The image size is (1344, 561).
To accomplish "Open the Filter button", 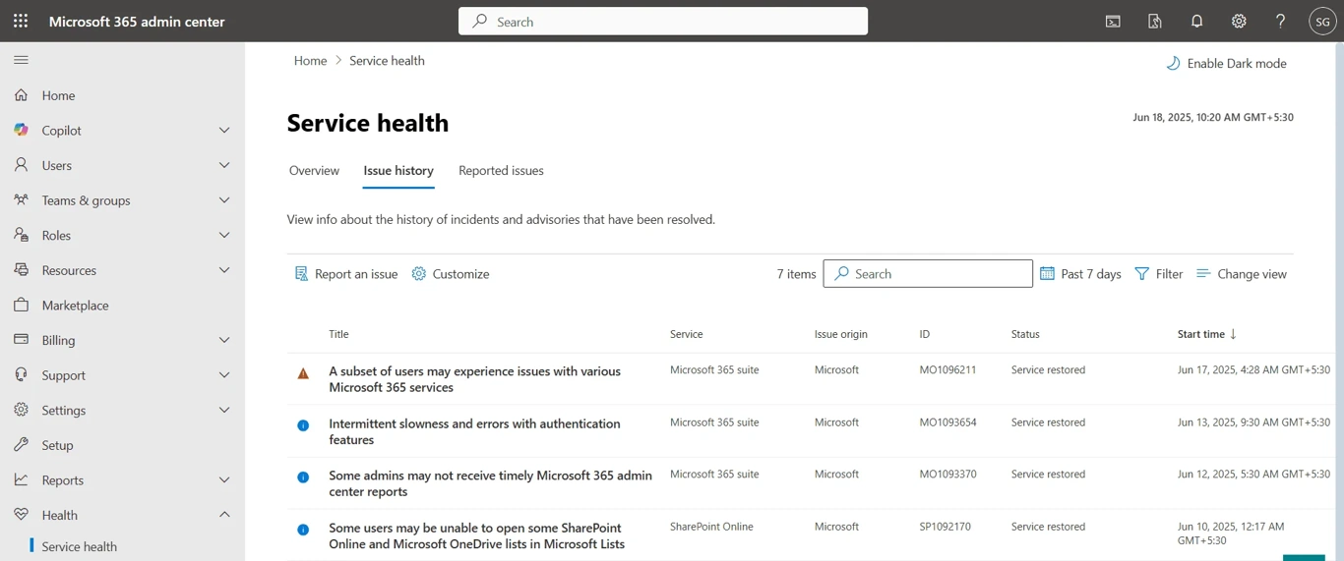I will (x=1159, y=273).
